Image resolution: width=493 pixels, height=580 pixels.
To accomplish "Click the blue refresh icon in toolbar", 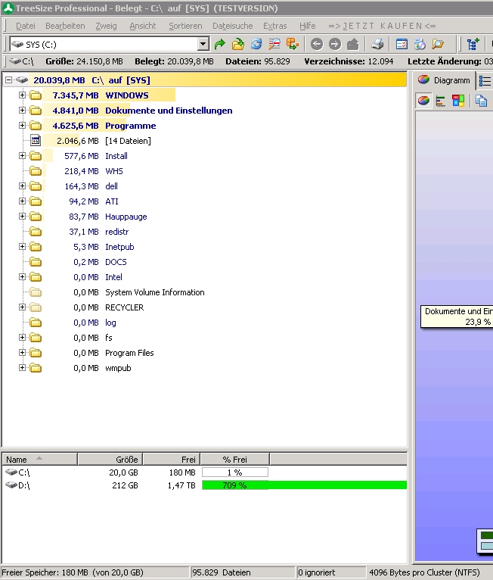I will click(x=256, y=45).
